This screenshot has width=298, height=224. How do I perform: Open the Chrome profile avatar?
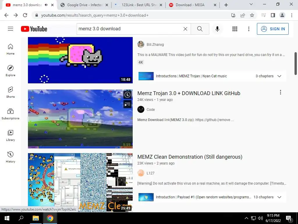(282, 15)
